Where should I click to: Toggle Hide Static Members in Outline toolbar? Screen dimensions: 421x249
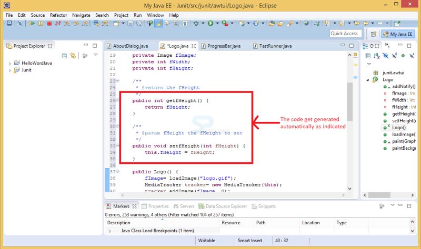point(394,56)
